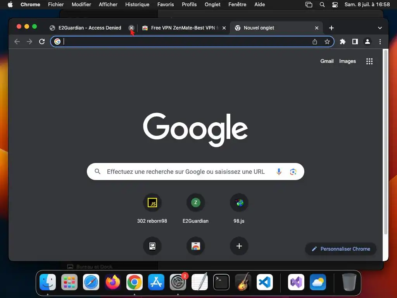The width and height of the screenshot is (397, 298).
Task: Open System Settings in the Dock
Action: [x=178, y=282]
